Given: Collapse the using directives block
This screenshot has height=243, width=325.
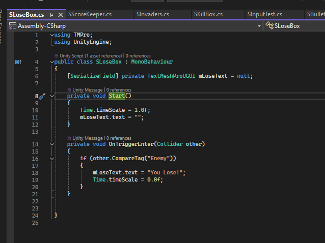Looking at the screenshot, I should click(52, 35).
